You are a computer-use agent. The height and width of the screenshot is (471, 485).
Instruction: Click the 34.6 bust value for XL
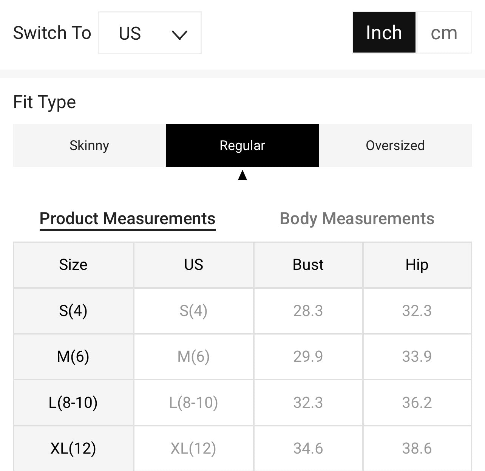click(x=308, y=448)
